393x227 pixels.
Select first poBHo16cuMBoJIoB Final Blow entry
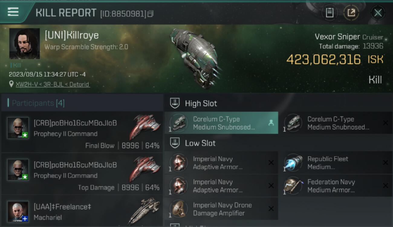click(82, 132)
